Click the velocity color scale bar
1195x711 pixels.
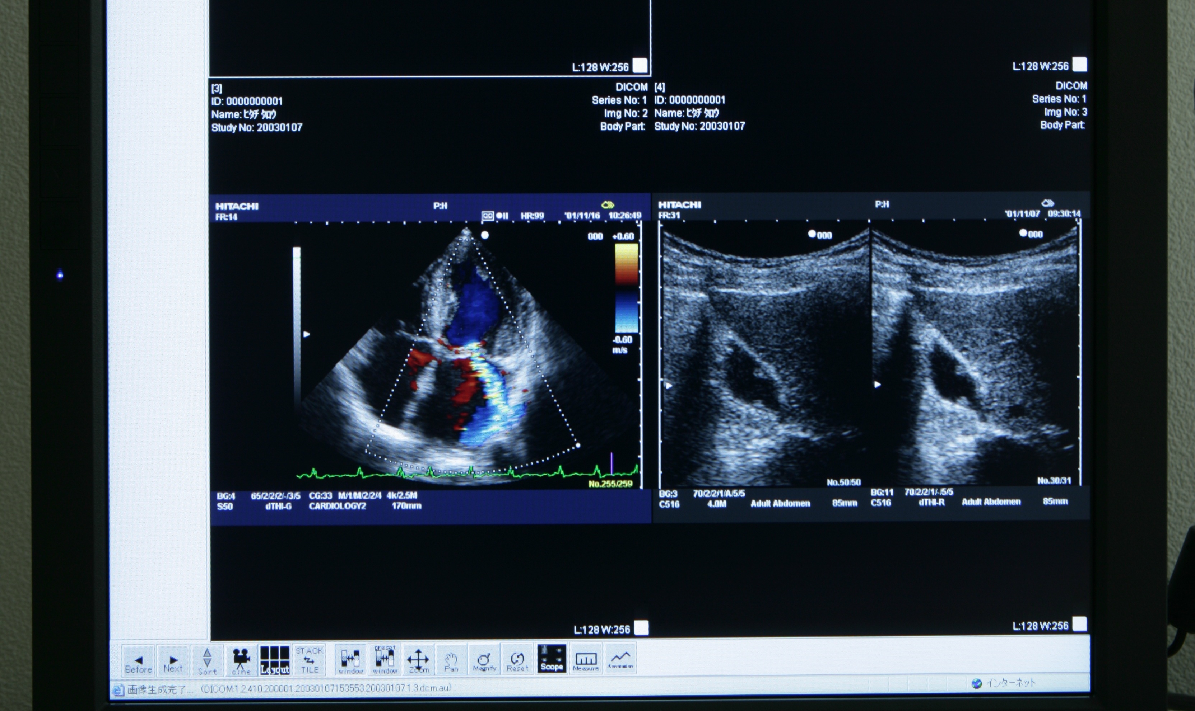pos(626,288)
